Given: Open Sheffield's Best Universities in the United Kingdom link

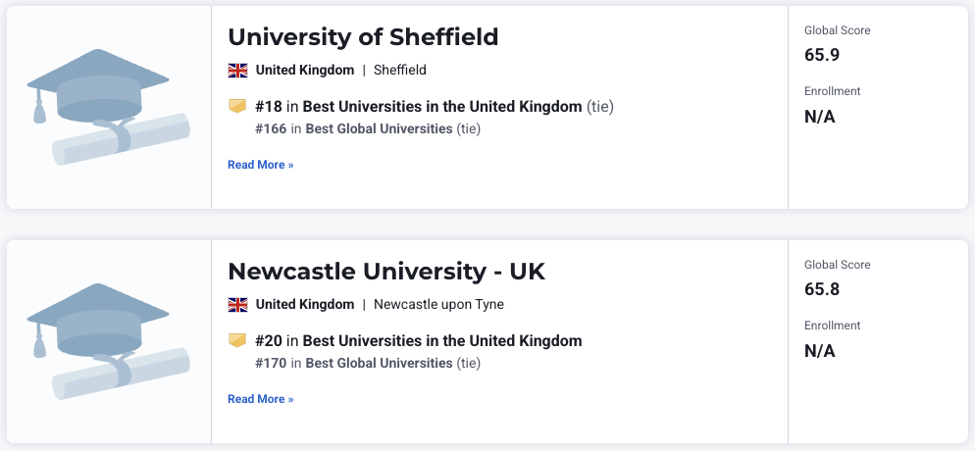Looking at the screenshot, I should pos(441,106).
